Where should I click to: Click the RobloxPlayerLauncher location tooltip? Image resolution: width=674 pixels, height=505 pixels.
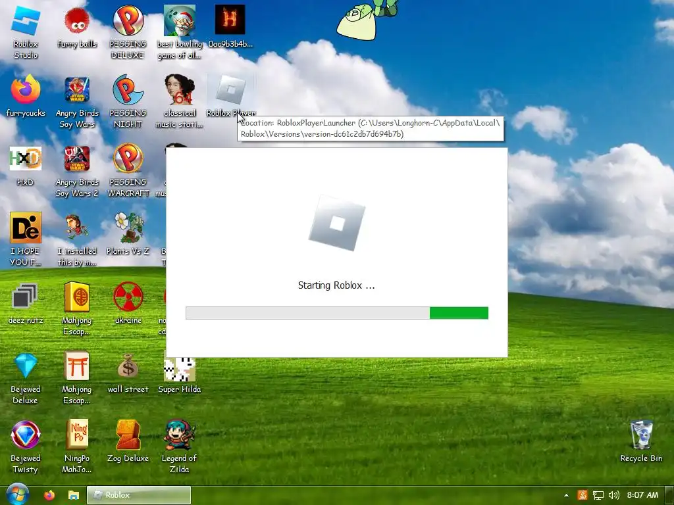[370, 128]
